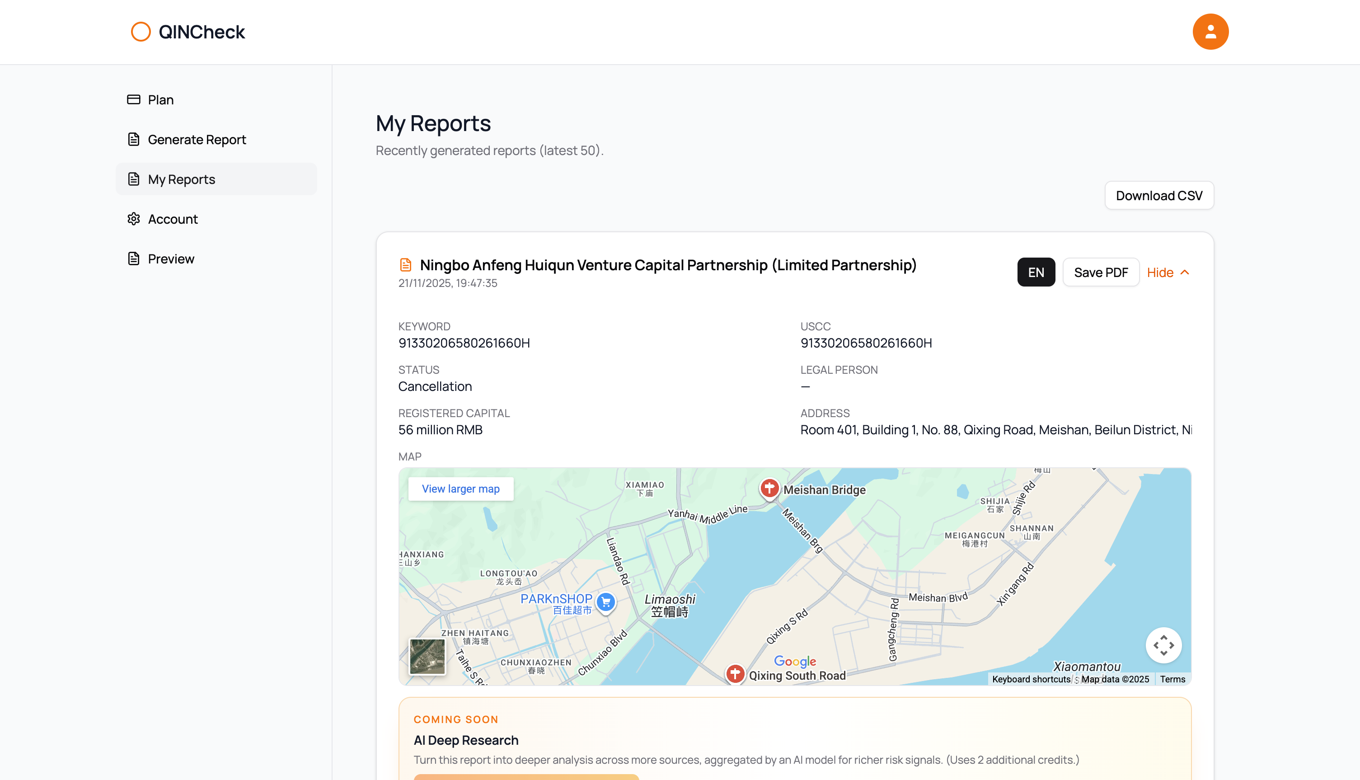The width and height of the screenshot is (1360, 780).
Task: Click the Meishan Bridge map marker
Action: 769,488
